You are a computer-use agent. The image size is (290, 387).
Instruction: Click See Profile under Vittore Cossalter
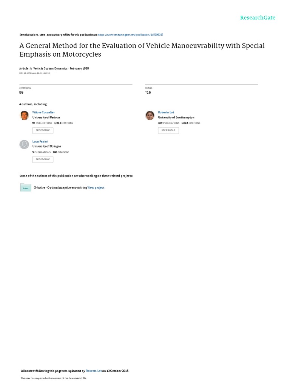coord(43,130)
